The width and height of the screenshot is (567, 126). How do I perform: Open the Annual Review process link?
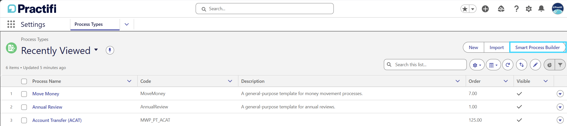[x=47, y=107]
